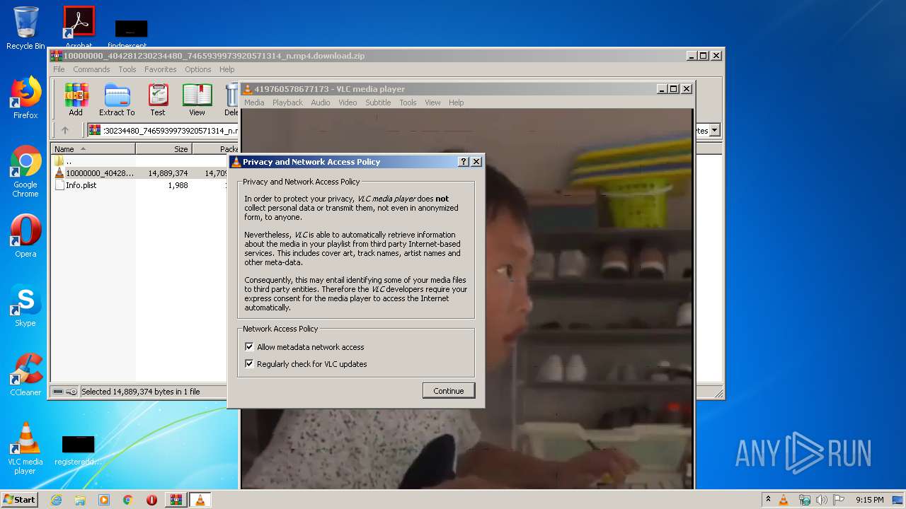Open Windows Media Player taskbar icon
Viewport: 906px width, 509px height.
(104, 500)
